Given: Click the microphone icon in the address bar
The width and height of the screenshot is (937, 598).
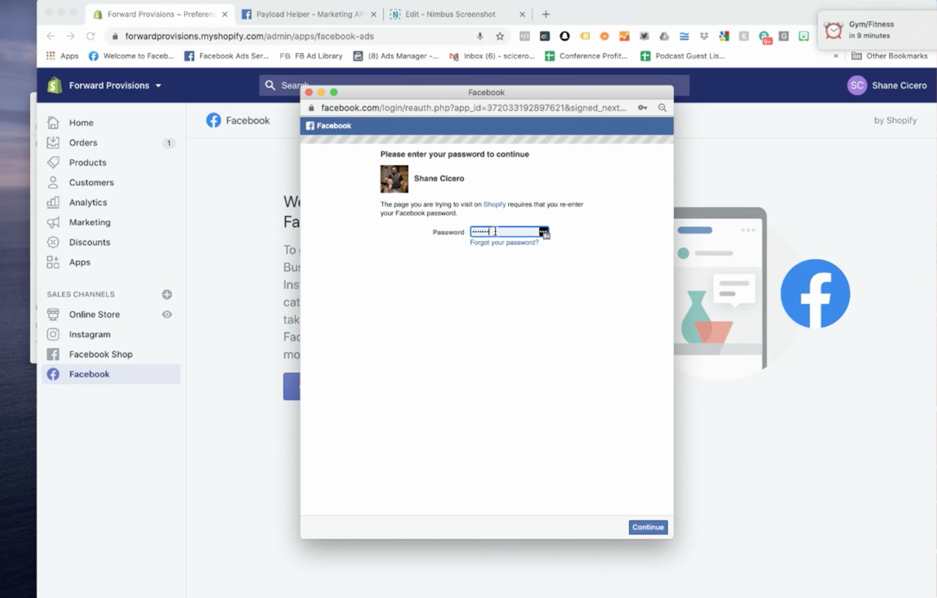Looking at the screenshot, I should click(x=480, y=36).
